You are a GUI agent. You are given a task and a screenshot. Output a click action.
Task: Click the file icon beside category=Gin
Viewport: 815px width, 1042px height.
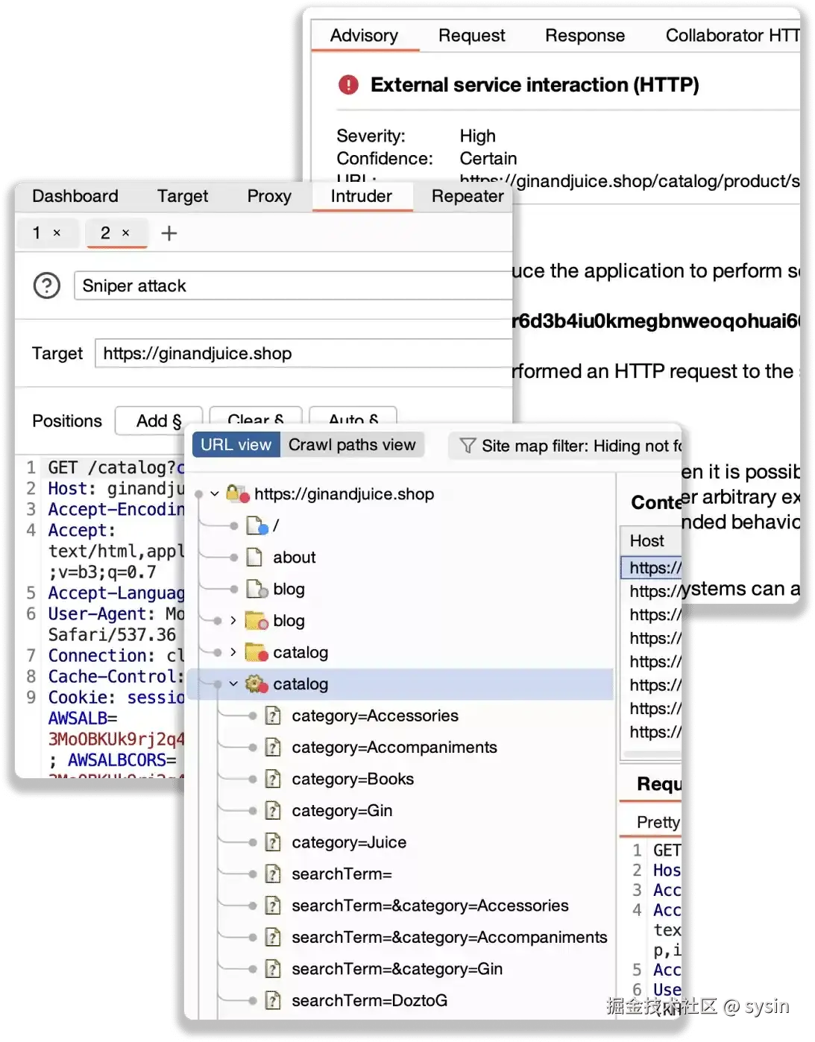tap(272, 810)
